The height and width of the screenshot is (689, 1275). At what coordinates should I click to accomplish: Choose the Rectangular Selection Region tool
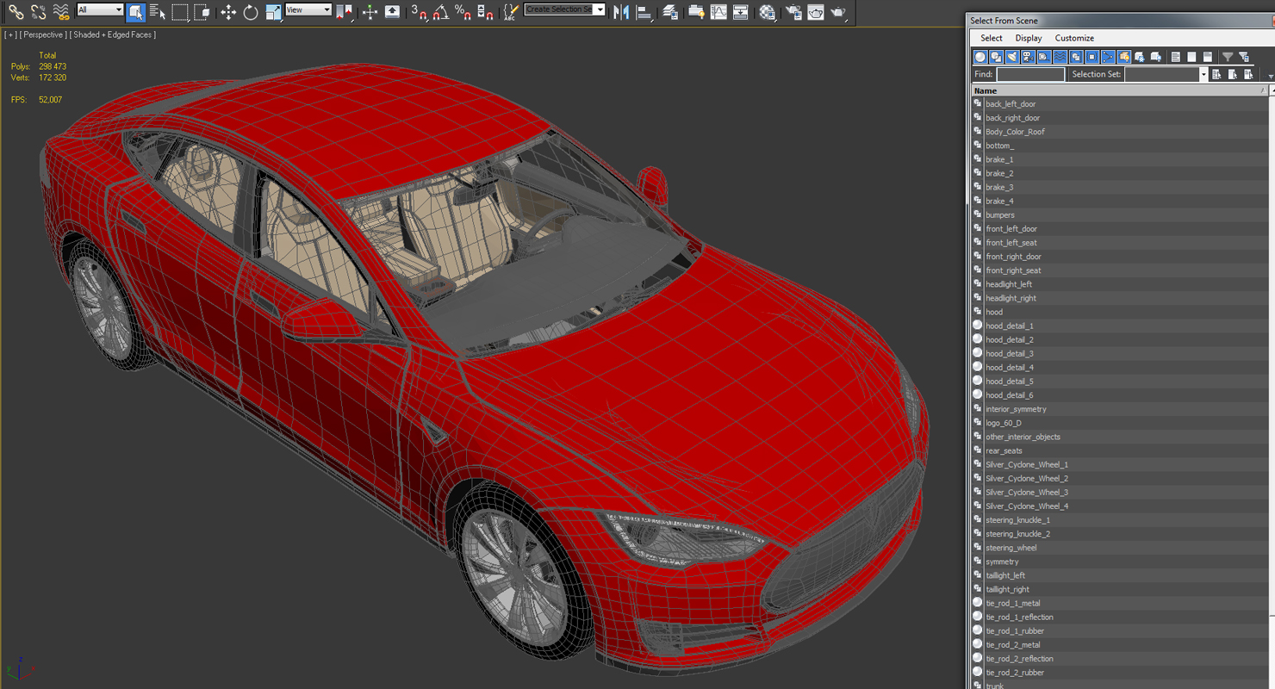tap(180, 12)
